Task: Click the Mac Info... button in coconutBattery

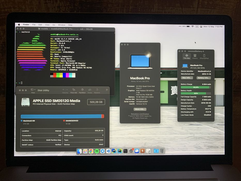Action: pos(187,78)
